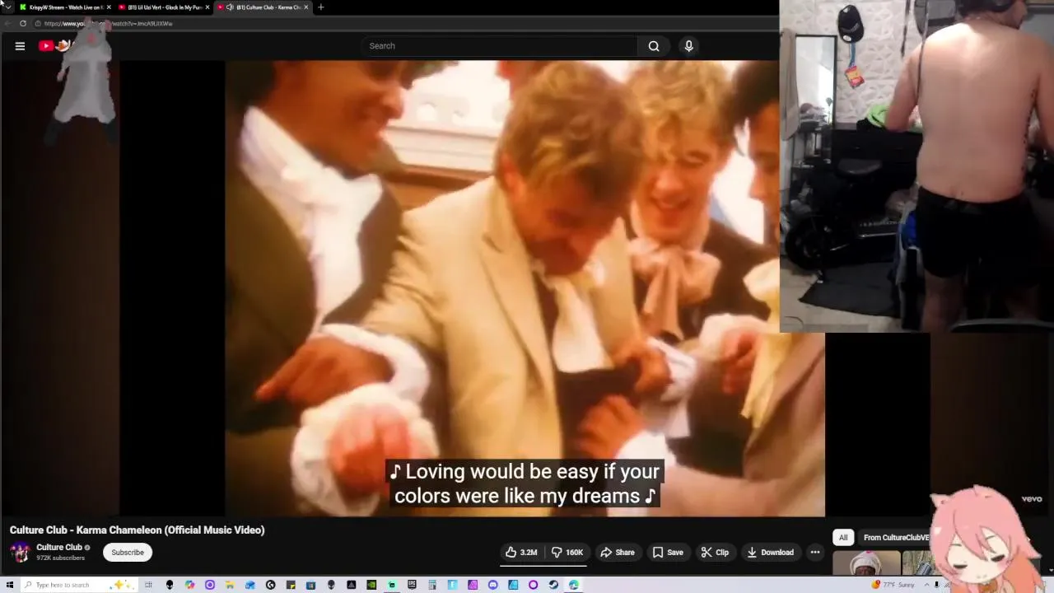Click the taskbar search box
The width and height of the screenshot is (1054, 593).
79,585
